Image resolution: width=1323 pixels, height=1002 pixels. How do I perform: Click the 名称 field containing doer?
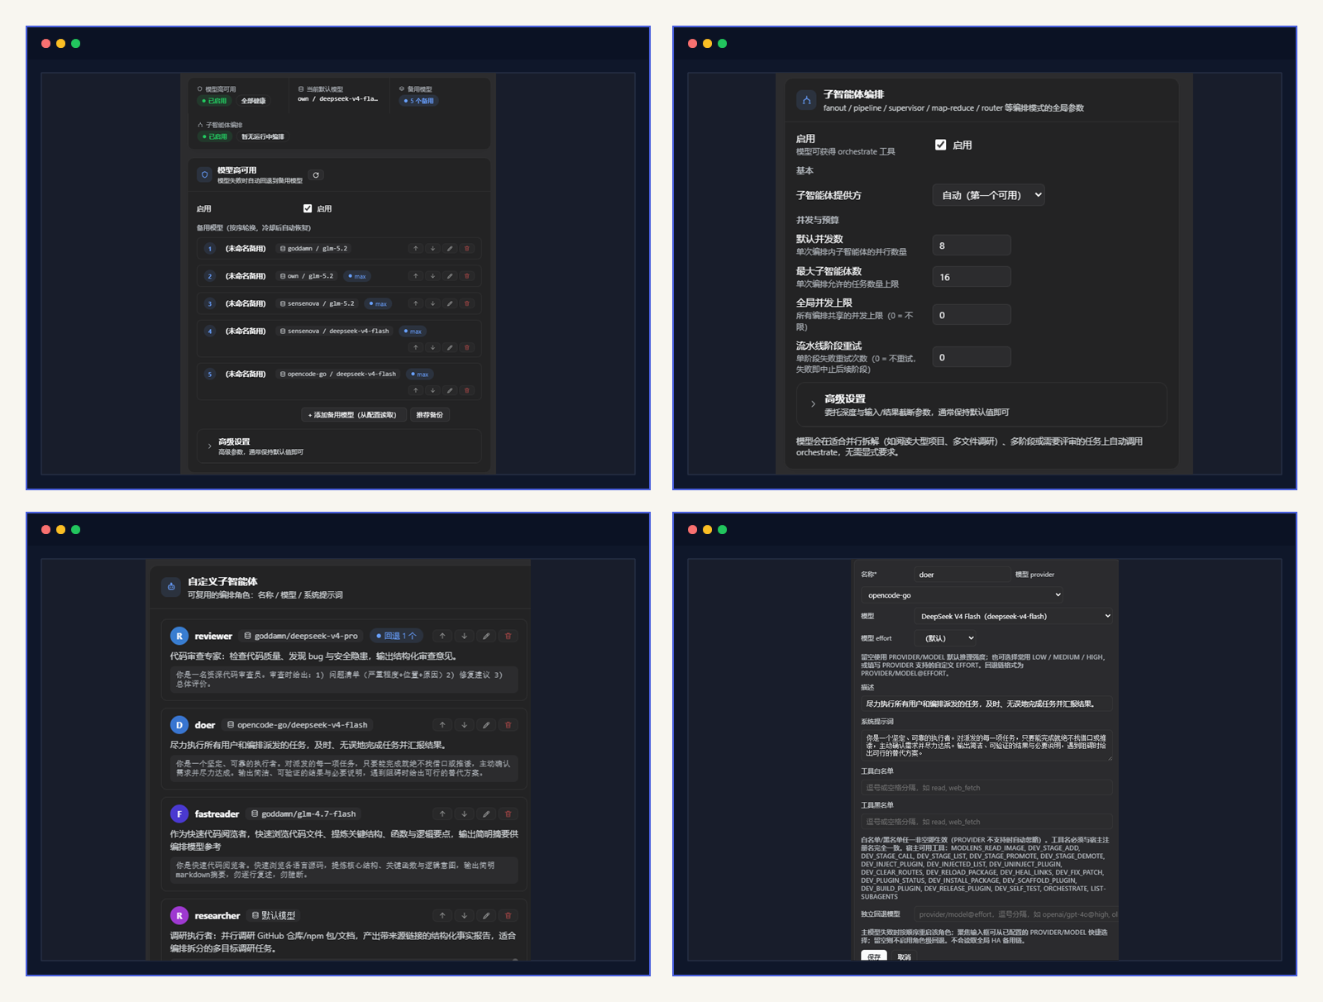tap(962, 575)
